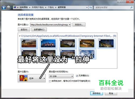
Task: Click the E:\Users\Jim\AppData group path
Action: pyautogui.click(x=69, y=36)
